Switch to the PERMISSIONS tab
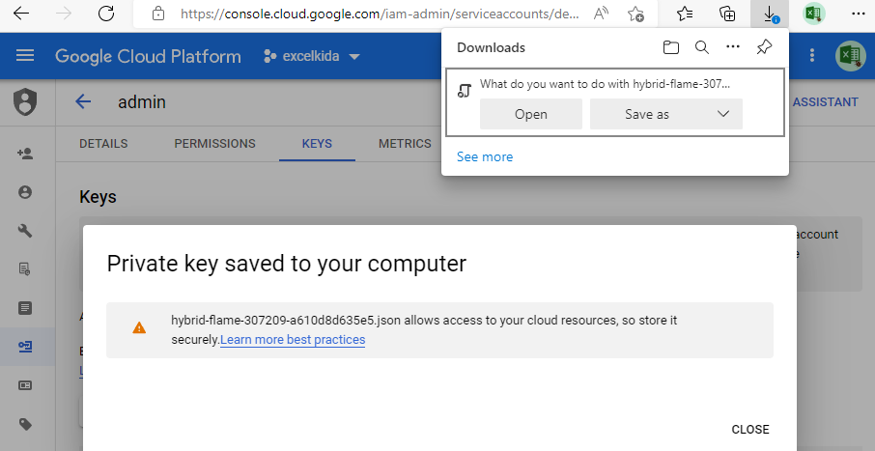This screenshot has width=875, height=451. click(214, 144)
